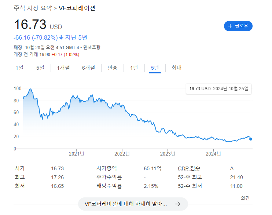Screen dimensions: 272x215
Task: Select the 5년 range tab
Action: pyautogui.click(x=155, y=68)
